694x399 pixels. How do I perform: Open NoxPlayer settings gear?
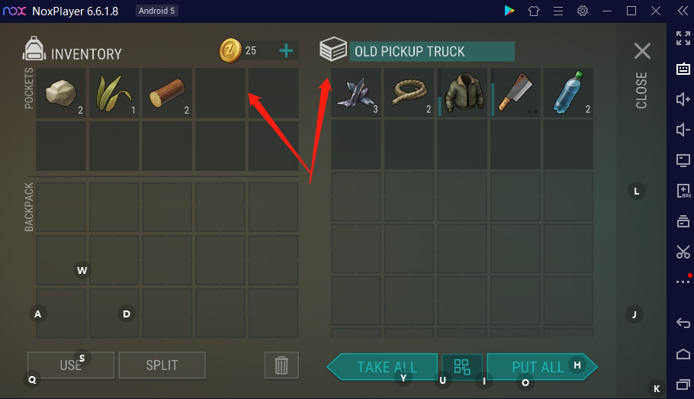pyautogui.click(x=583, y=11)
